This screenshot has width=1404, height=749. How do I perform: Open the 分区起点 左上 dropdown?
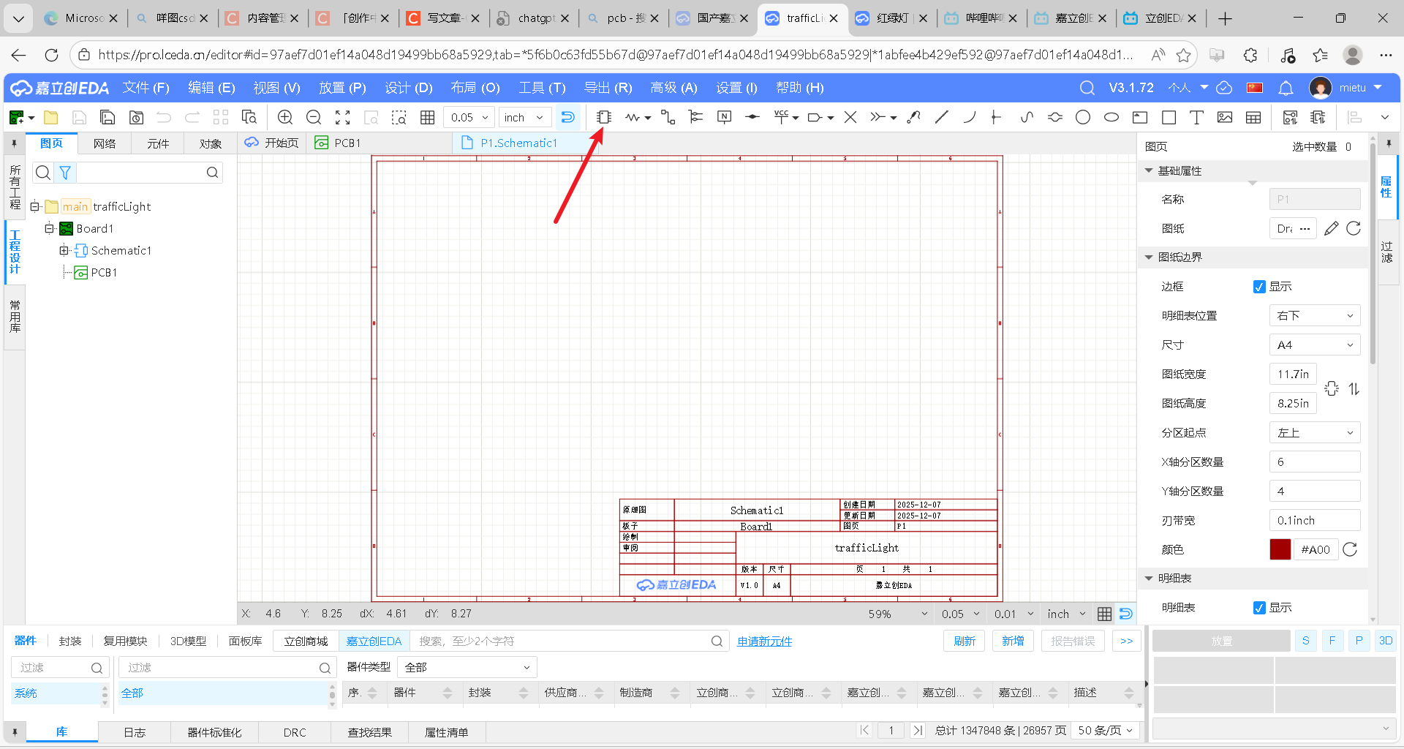1315,433
